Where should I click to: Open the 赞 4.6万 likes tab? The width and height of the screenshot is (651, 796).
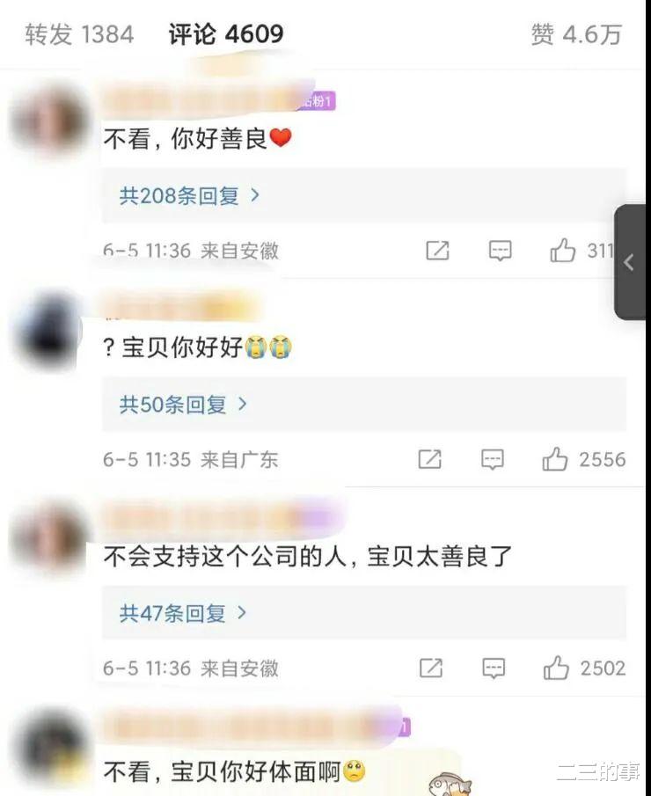coord(576,34)
